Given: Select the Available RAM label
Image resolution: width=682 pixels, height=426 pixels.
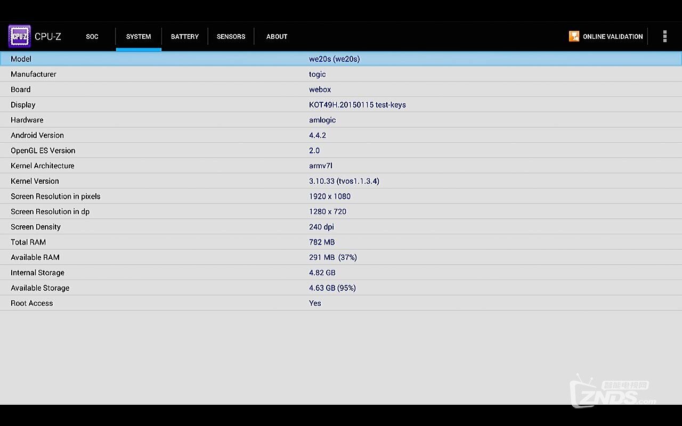Looking at the screenshot, I should (35, 257).
